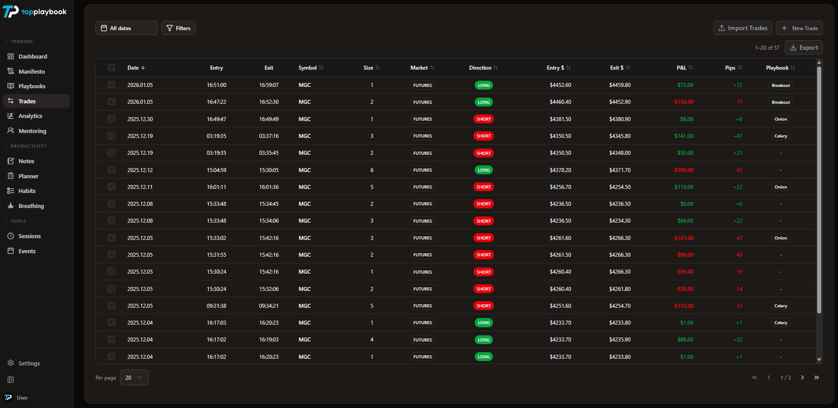Check the checkbox for the 2025.12.30 trade

pos(111,119)
